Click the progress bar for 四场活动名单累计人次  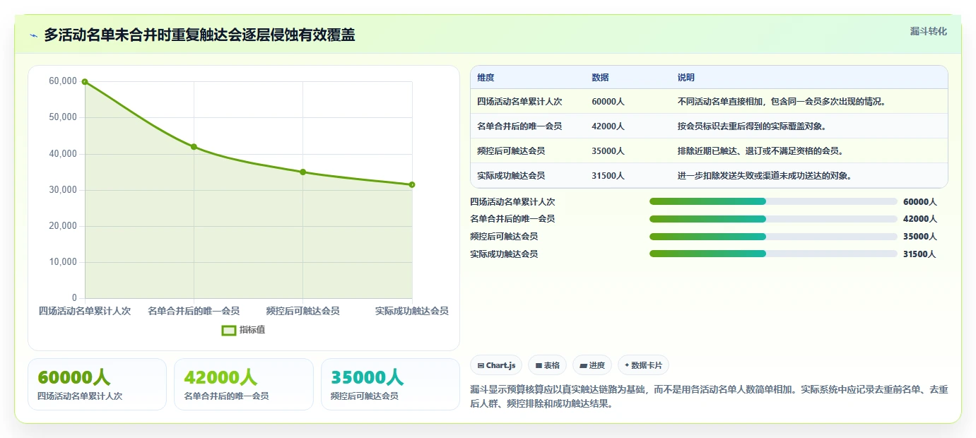(773, 201)
